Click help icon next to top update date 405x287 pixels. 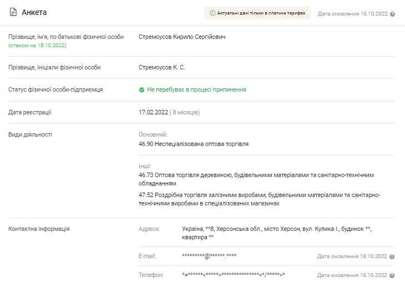click(392, 14)
